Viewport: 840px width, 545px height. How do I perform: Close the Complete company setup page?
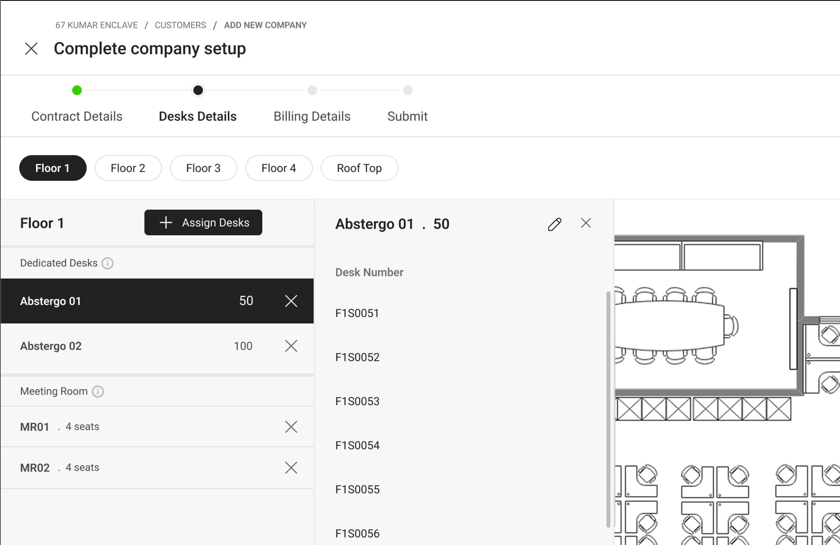31,49
